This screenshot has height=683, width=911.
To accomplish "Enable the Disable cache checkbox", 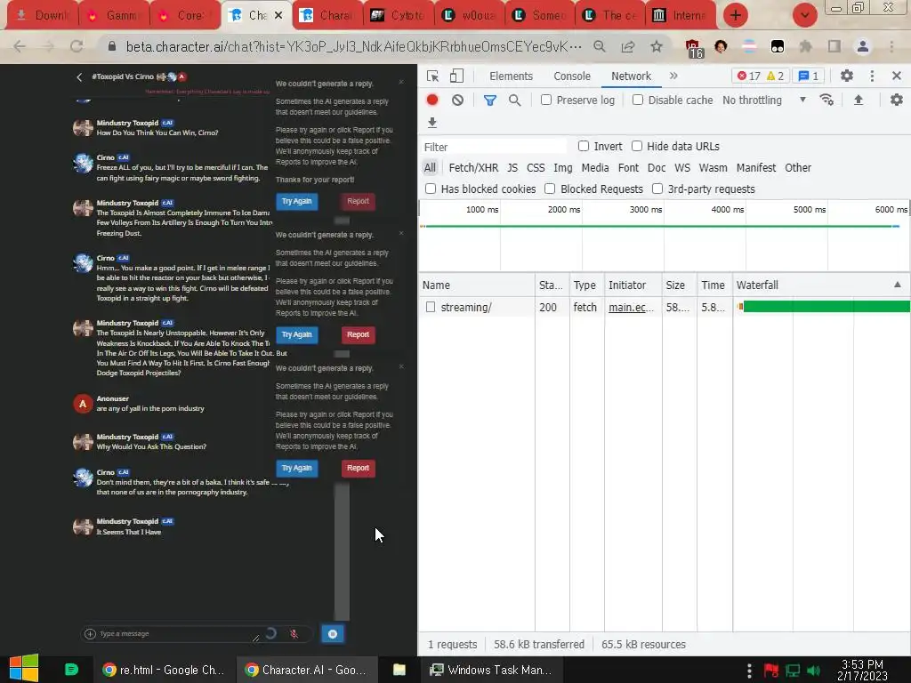I will [x=637, y=100].
